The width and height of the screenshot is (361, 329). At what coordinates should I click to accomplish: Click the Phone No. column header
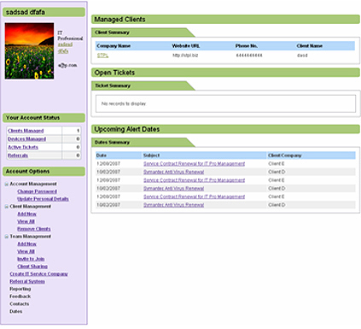click(x=247, y=46)
